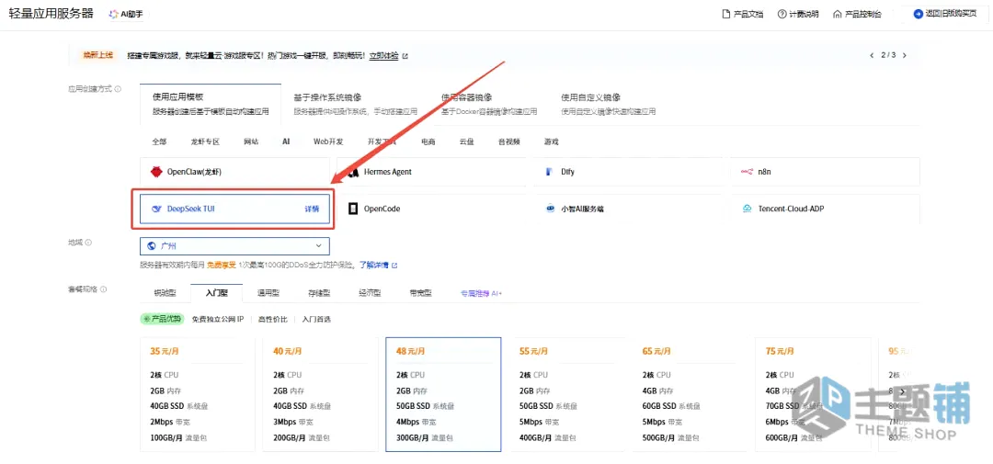Select the 经济型 package tab
This screenshot has height=464, width=993.
(x=370, y=294)
